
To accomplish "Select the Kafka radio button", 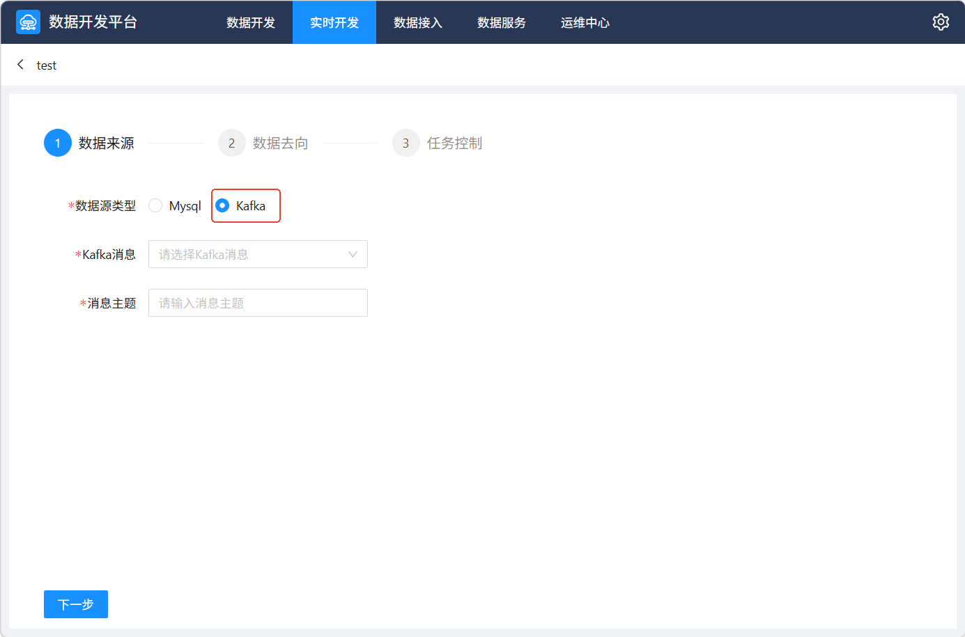I will coord(222,205).
